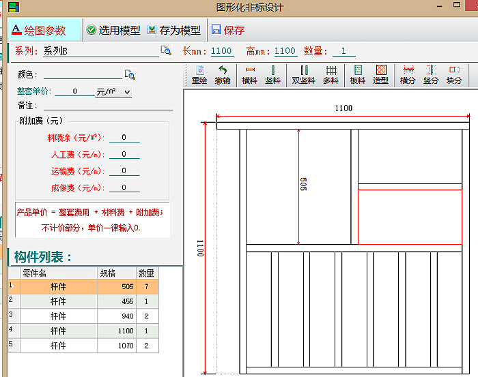This screenshot has width=478, height=377.
Task: Select the 竖料 vertical bar tool
Action: 272,75
